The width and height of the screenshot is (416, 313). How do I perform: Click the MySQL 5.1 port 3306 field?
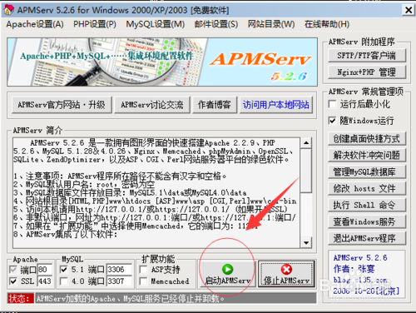pos(119,269)
